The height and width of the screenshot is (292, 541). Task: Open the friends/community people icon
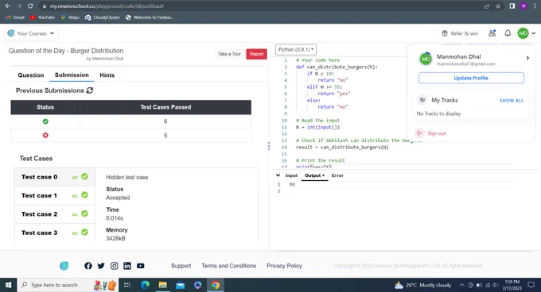492,33
